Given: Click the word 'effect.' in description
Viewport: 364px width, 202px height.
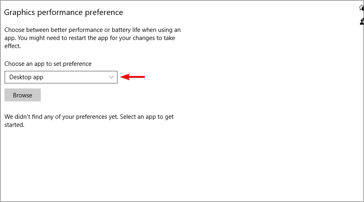Looking at the screenshot, I should [13, 46].
